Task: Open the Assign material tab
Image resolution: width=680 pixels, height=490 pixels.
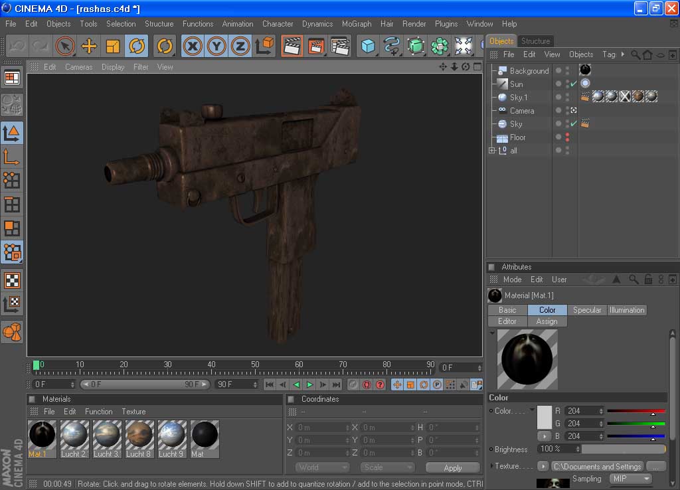Action: pyautogui.click(x=547, y=321)
